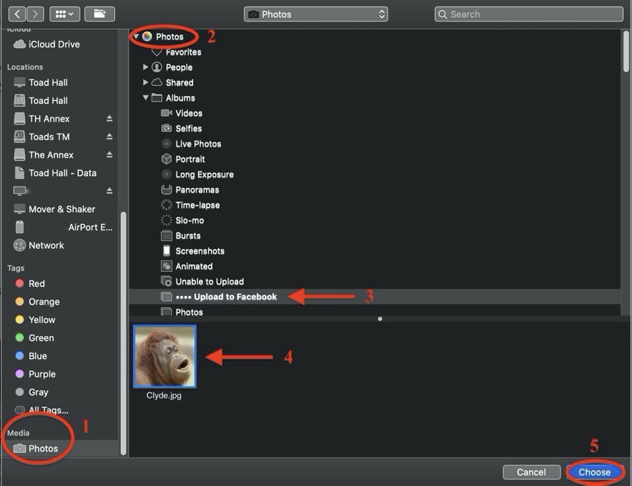The image size is (632, 486).
Task: Eject The Annex volume
Action: [x=109, y=155]
